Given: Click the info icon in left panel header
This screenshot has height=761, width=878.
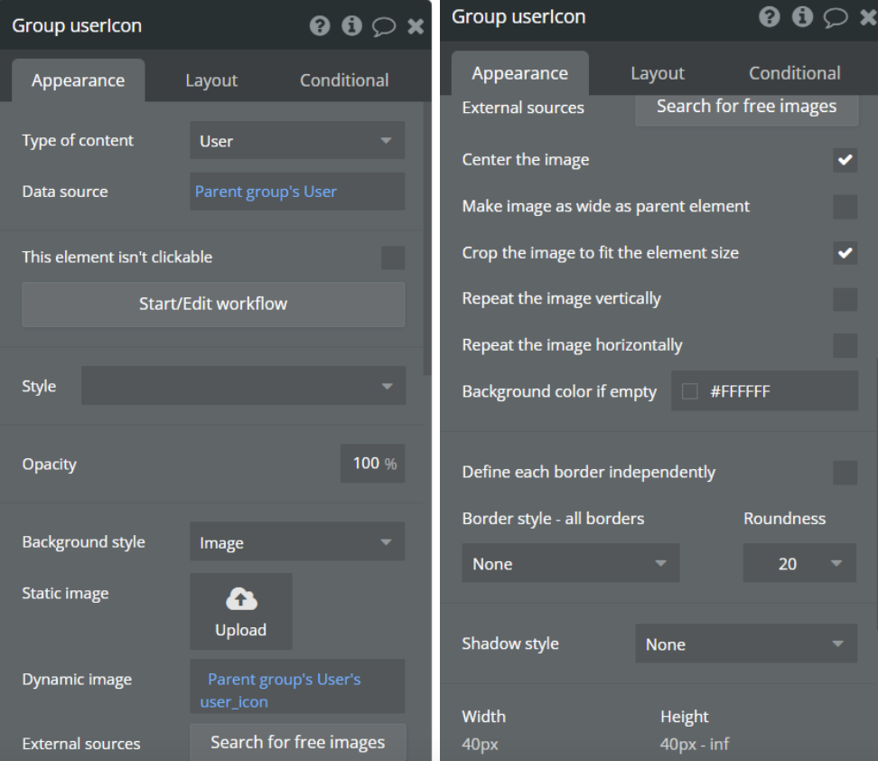Looking at the screenshot, I should [351, 26].
